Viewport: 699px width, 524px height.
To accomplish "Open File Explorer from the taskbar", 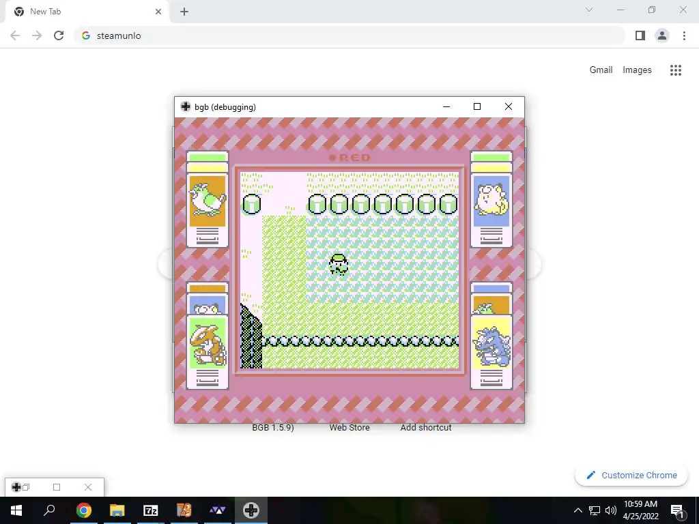I will [x=117, y=510].
